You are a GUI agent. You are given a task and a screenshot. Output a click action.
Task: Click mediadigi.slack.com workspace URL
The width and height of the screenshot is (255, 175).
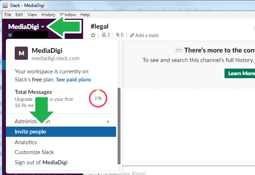[55, 58]
